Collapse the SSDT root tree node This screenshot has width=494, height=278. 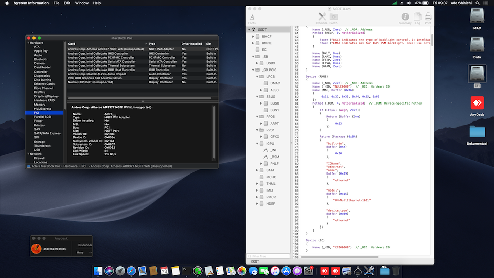coord(249,30)
